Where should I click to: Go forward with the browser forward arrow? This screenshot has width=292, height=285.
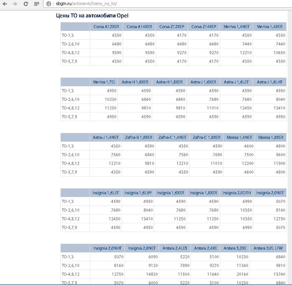(15, 4)
